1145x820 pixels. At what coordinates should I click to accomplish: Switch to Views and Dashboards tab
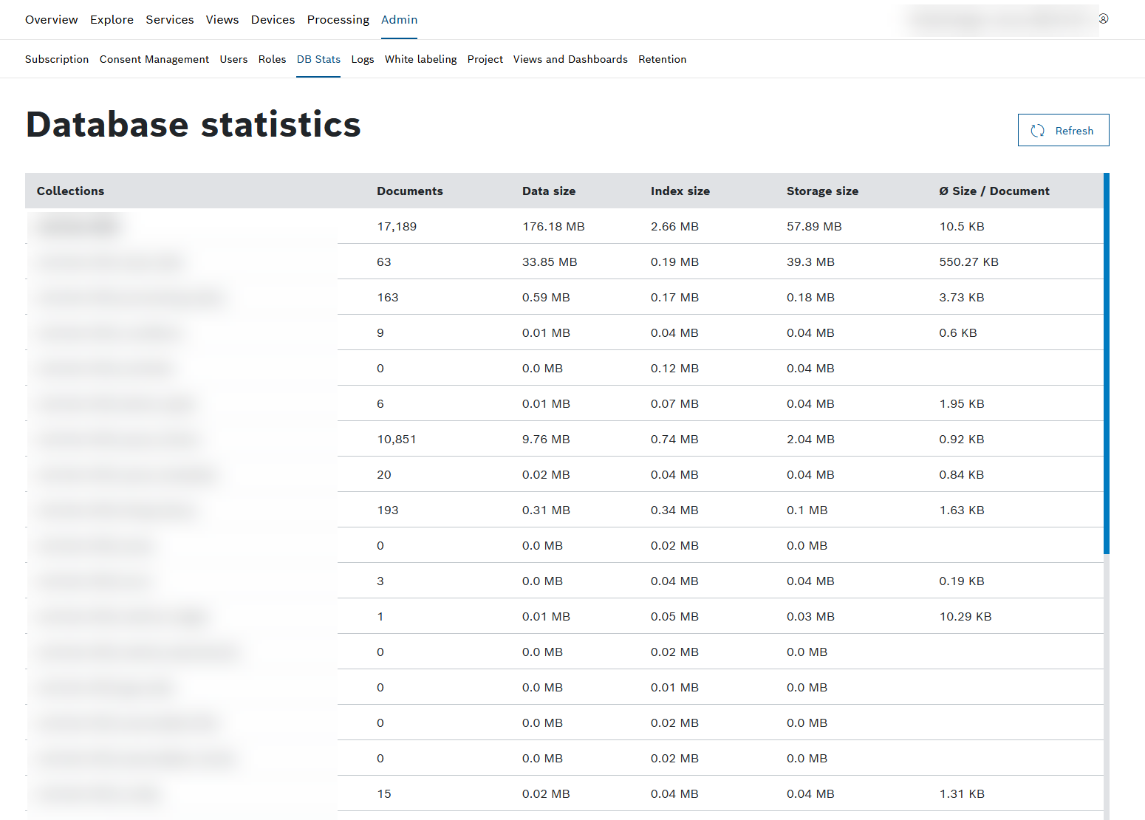[570, 59]
